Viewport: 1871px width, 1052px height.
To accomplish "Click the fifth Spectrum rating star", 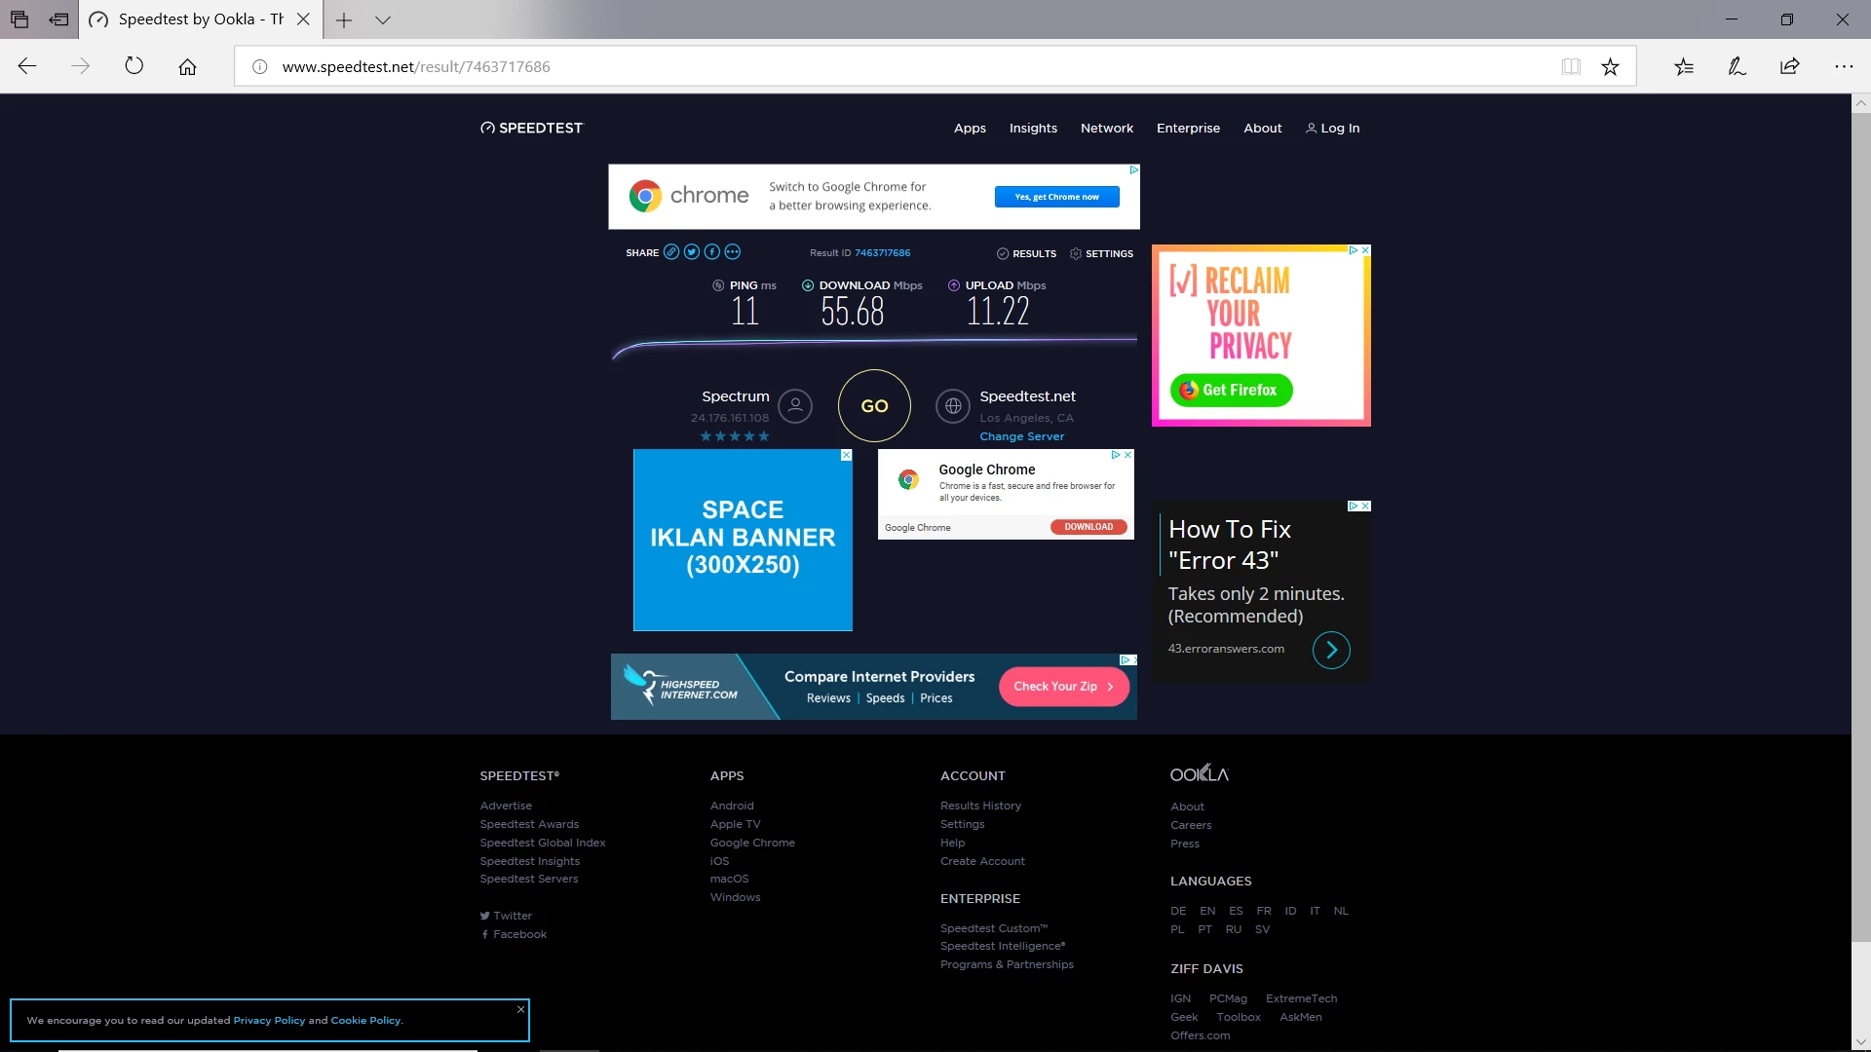I will click(764, 436).
